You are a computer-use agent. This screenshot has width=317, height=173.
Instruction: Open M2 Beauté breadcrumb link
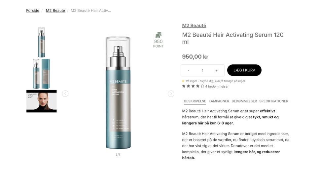(x=55, y=11)
